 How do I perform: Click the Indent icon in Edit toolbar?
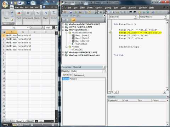pos(130,12)
